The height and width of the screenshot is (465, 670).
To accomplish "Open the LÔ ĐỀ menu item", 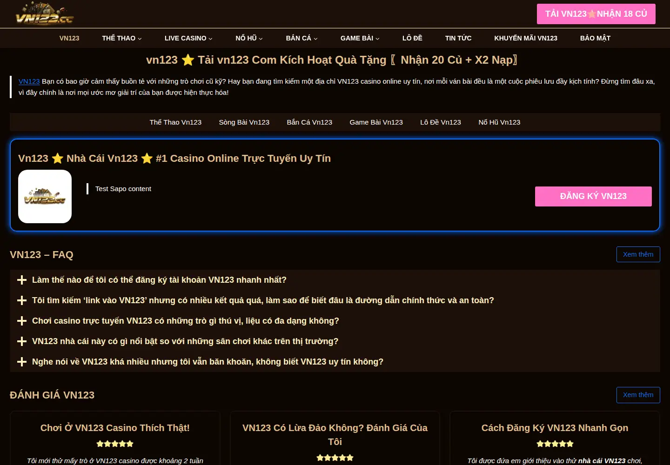I will point(412,38).
